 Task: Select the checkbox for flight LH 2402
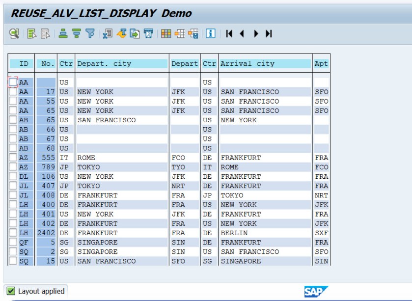[13, 233]
